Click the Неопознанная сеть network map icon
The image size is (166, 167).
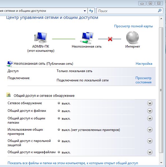(87, 38)
